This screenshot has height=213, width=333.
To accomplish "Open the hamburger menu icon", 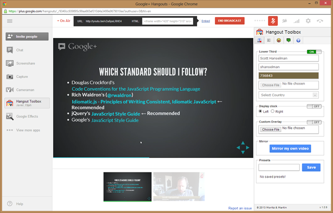I will click(x=9, y=21).
